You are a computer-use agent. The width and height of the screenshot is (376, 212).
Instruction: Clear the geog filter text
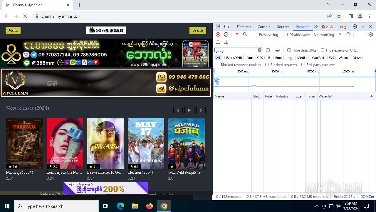260,50
